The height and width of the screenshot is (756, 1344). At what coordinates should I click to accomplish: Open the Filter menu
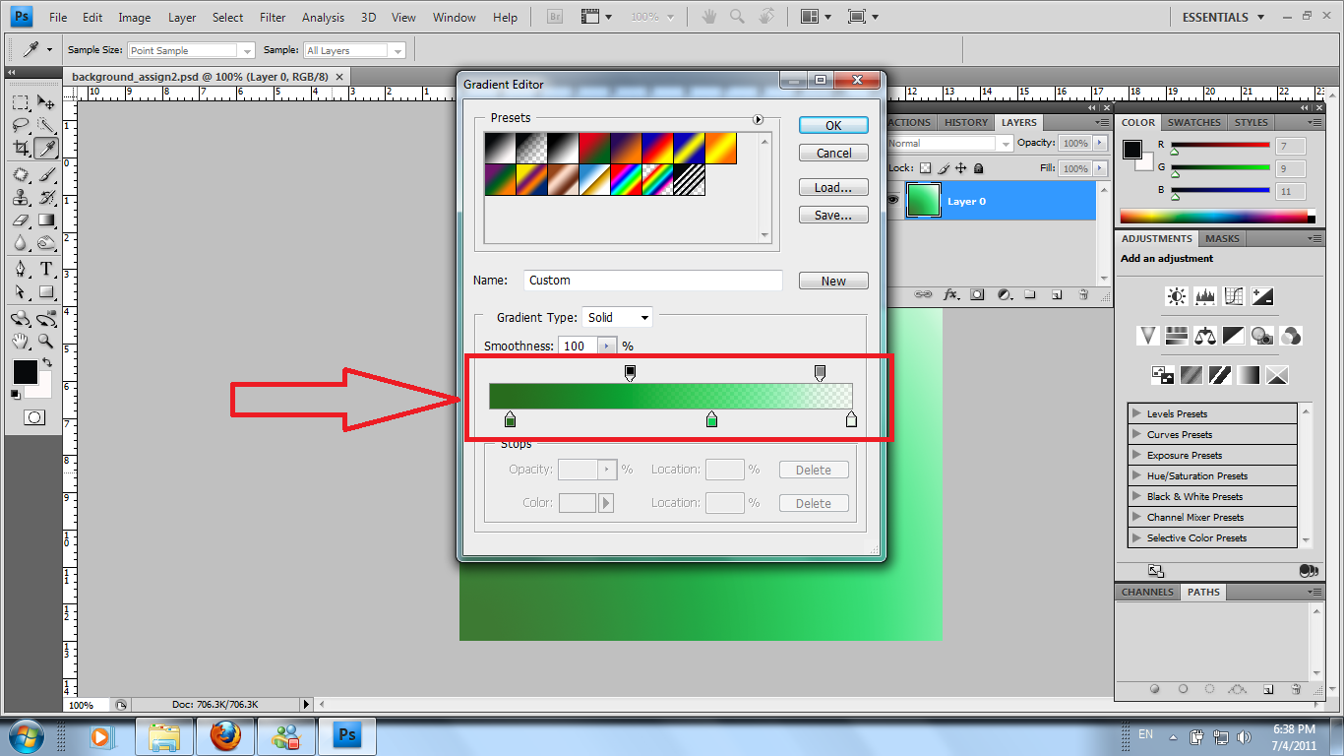pyautogui.click(x=273, y=17)
